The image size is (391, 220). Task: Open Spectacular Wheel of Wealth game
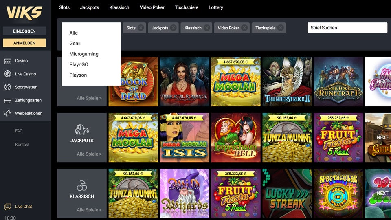pyautogui.click(x=338, y=193)
